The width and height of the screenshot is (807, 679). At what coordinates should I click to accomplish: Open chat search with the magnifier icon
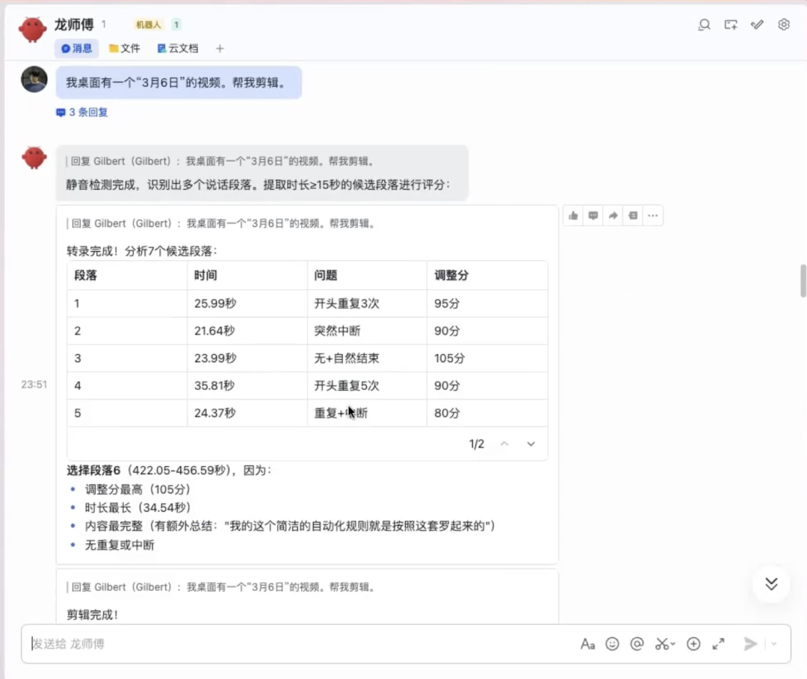point(704,25)
